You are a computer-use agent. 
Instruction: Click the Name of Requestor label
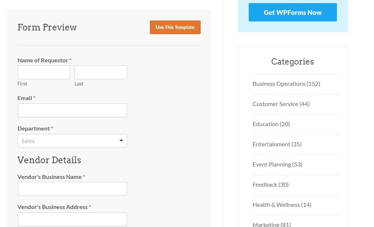tap(43, 61)
